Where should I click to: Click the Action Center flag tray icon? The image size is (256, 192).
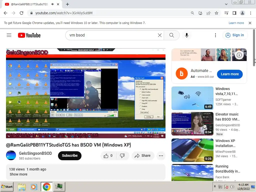(226, 186)
